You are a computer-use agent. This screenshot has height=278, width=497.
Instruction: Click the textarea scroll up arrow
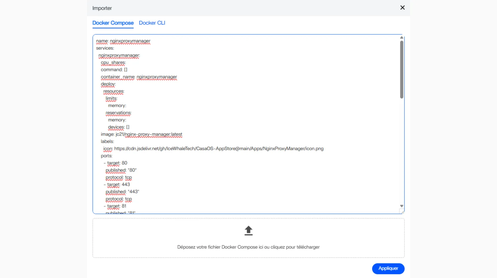pos(401,38)
